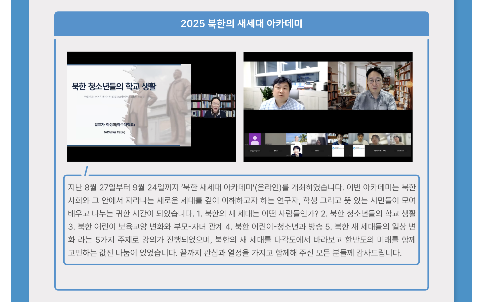The width and height of the screenshot is (483, 302).
Task: Click the smiling woman photo tile in bottom row
Action: [296, 151]
